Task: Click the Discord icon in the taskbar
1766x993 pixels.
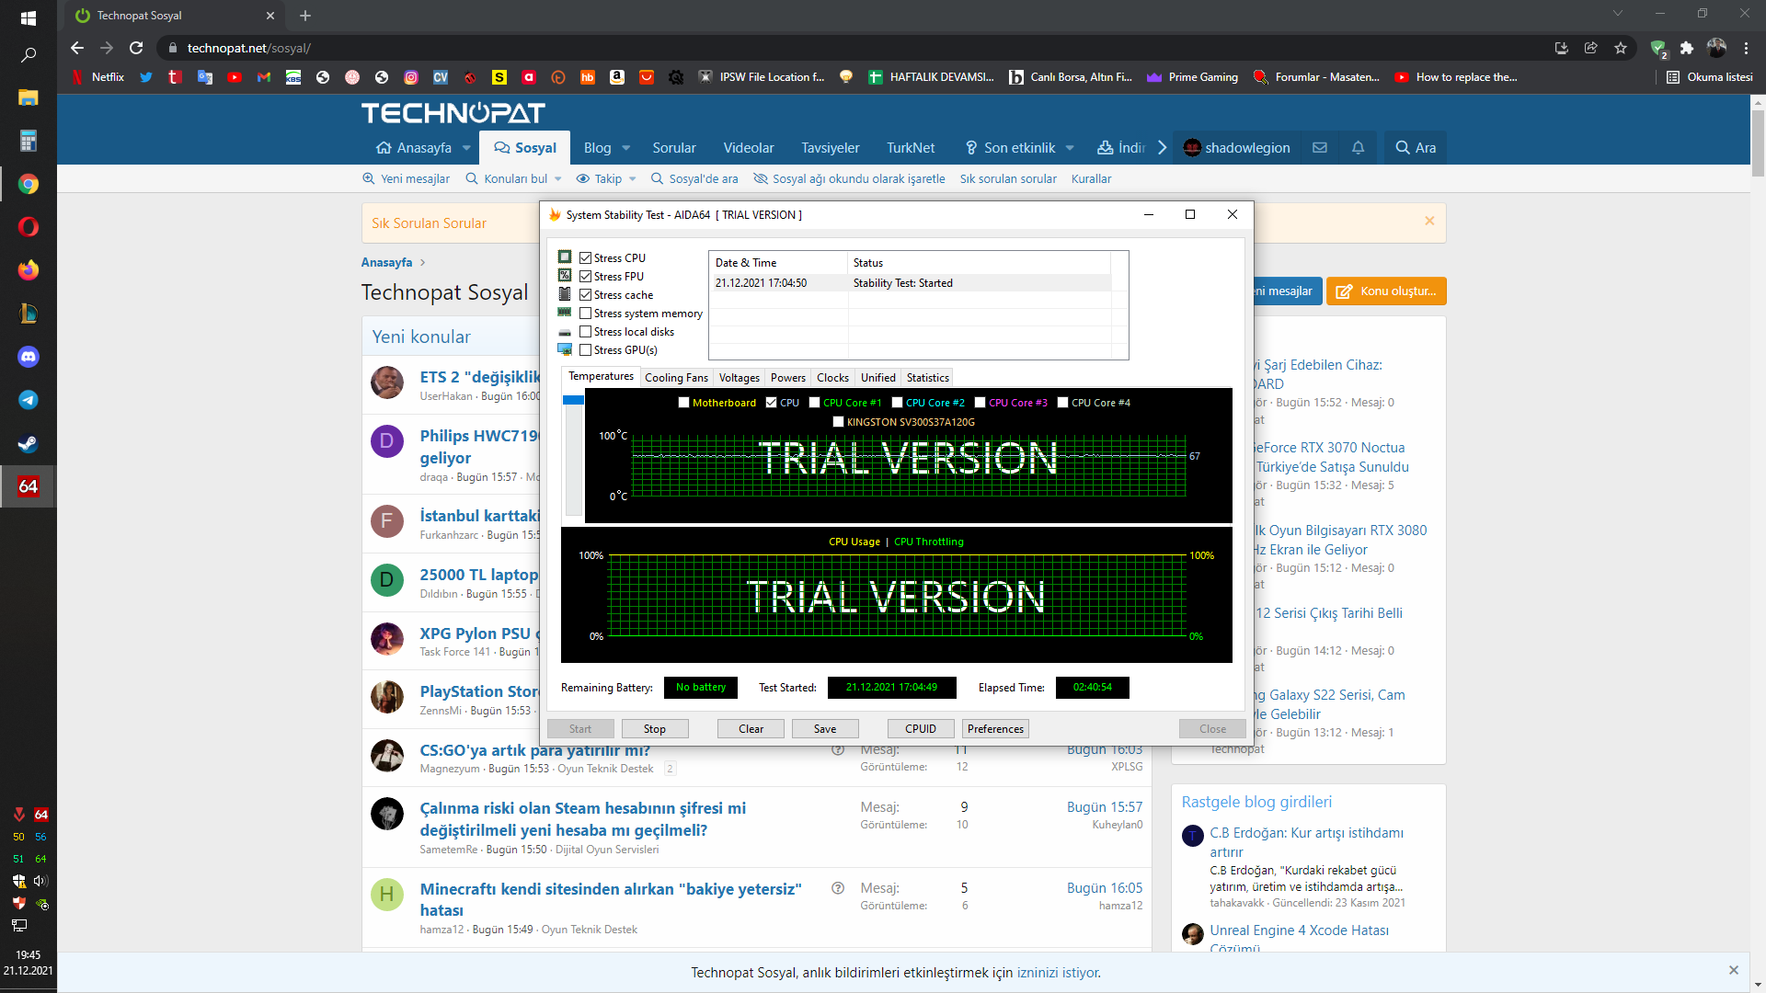Action: (x=29, y=357)
